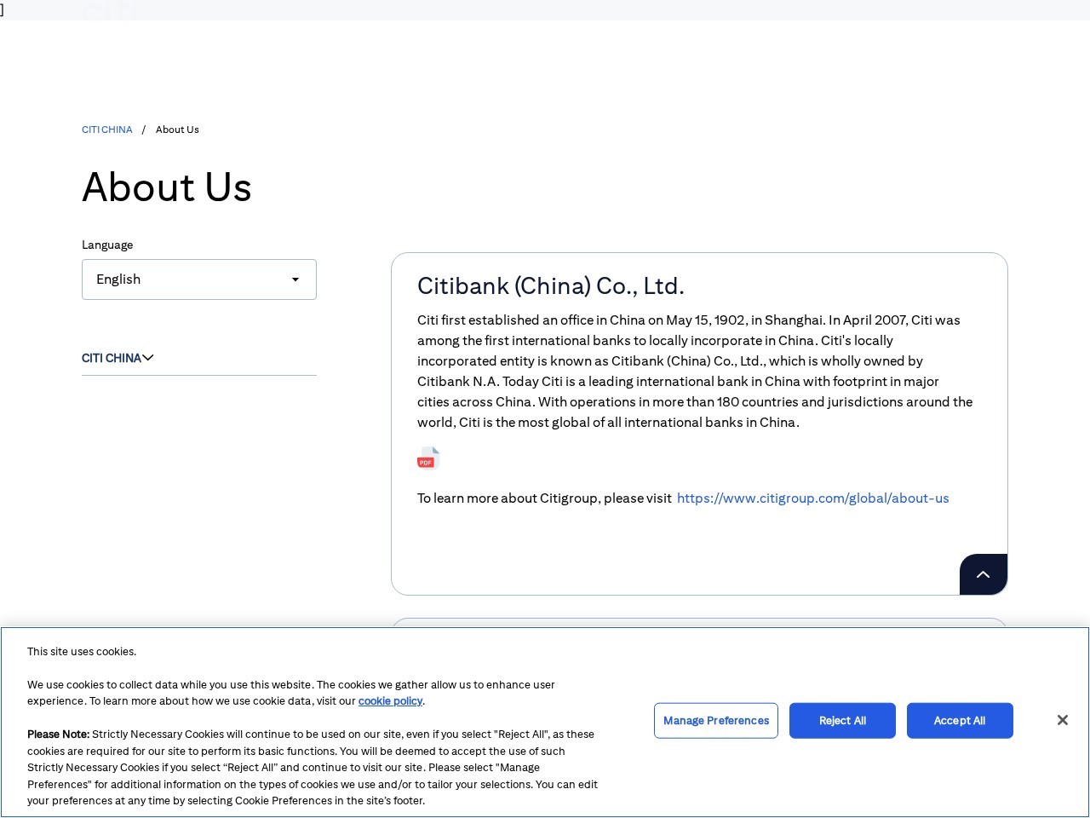Select the About Us breadcrumb item
Image resolution: width=1090 pixels, height=818 pixels.
[x=177, y=130]
